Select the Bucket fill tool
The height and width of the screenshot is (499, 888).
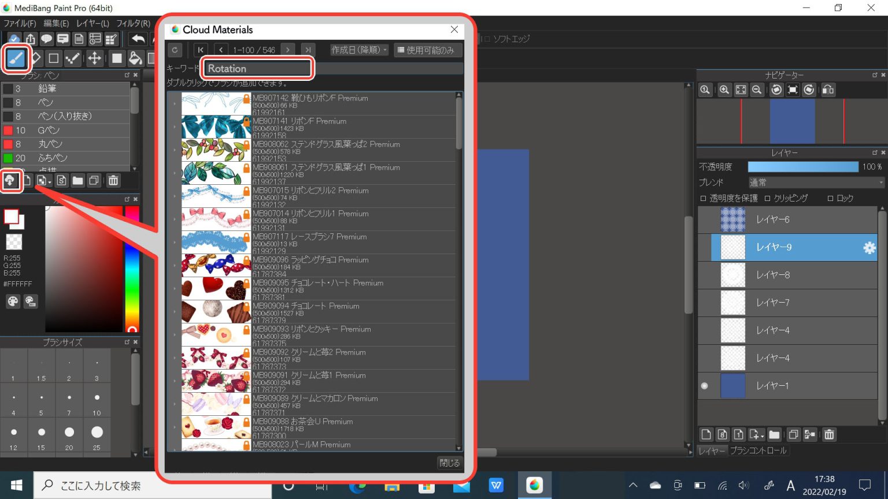click(135, 58)
